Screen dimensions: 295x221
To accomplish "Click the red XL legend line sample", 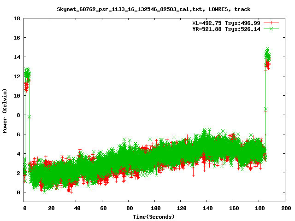I will point(271,23).
